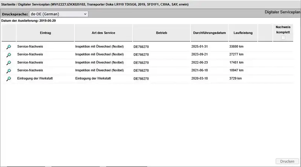The height and width of the screenshot is (167, 301).
Task: Click magnifier icon for 2023-09-21 service
Action: click(9, 55)
